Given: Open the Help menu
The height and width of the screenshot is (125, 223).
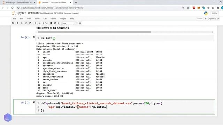Looking at the screenshot, I should [72, 18].
